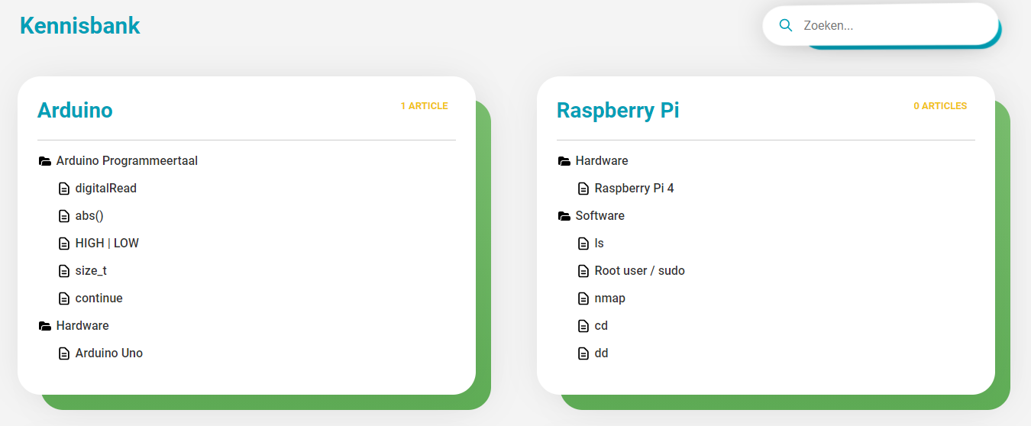Click the document icon next to digitalRead

64,189
